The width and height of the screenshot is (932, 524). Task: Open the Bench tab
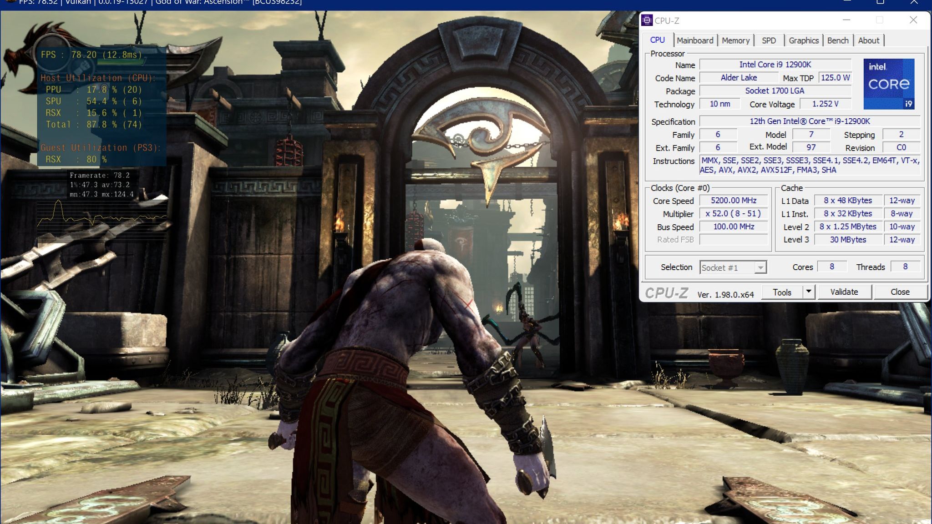(x=838, y=40)
